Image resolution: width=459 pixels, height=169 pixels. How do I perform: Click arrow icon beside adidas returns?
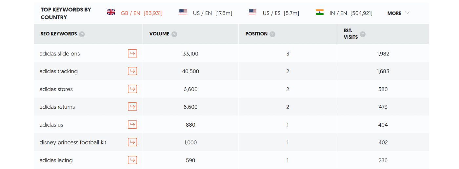point(132,107)
